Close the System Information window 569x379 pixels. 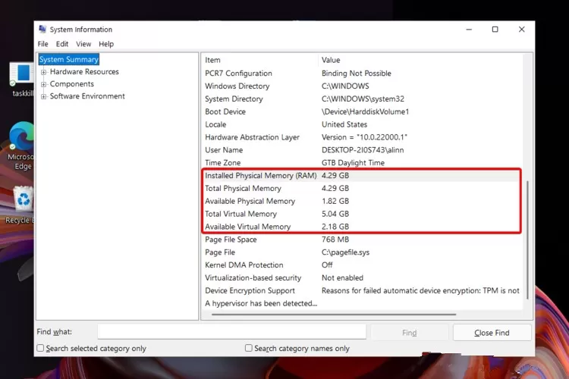[521, 30]
